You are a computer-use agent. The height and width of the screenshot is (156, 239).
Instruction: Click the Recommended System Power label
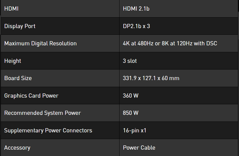point(42,113)
